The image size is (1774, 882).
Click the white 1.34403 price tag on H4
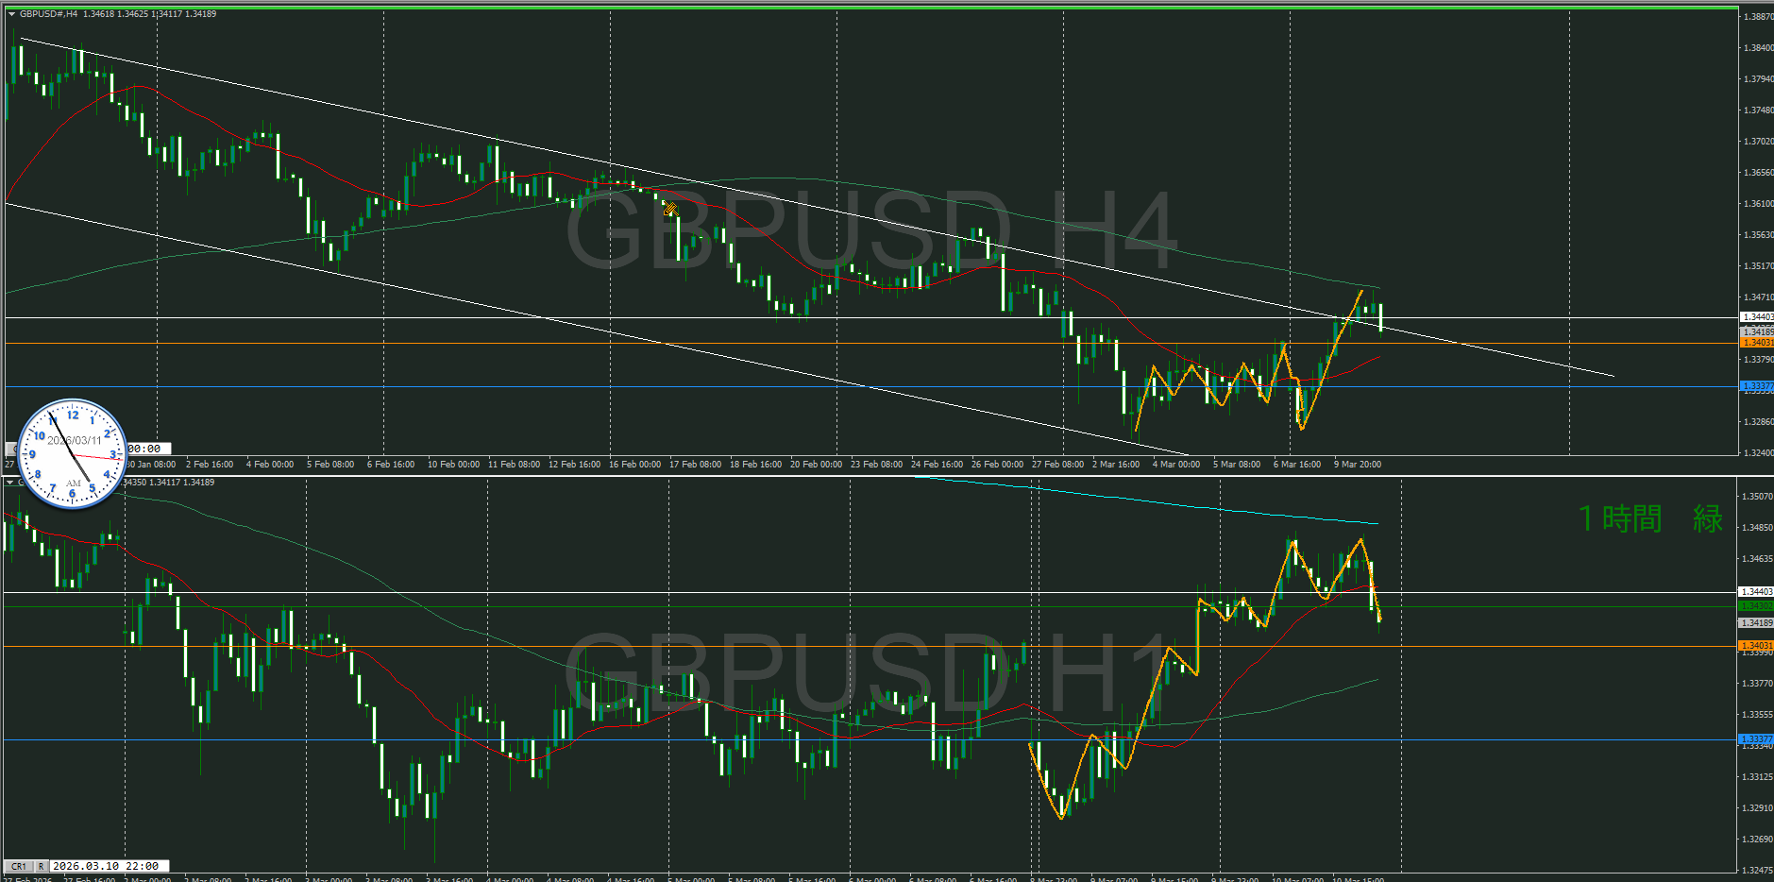1756,317
